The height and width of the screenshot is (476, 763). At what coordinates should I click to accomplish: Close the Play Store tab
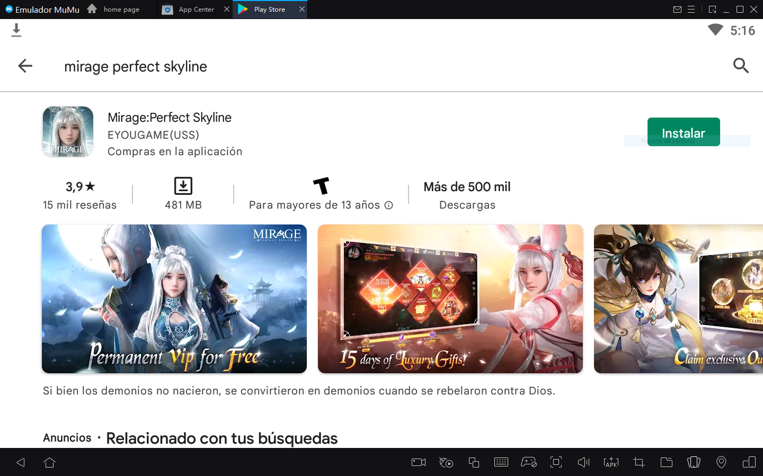coord(302,10)
